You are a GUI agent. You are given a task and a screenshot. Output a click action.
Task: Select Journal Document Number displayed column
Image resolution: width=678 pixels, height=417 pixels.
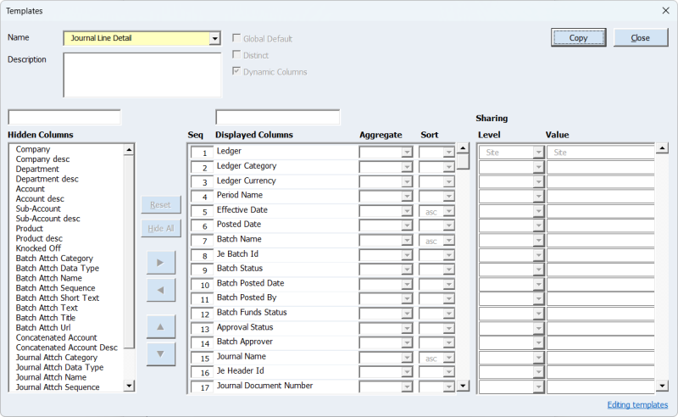(x=264, y=386)
